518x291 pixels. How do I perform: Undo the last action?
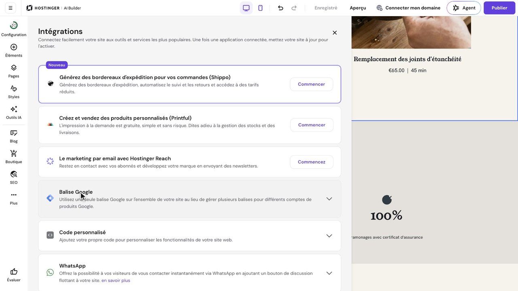(280, 8)
